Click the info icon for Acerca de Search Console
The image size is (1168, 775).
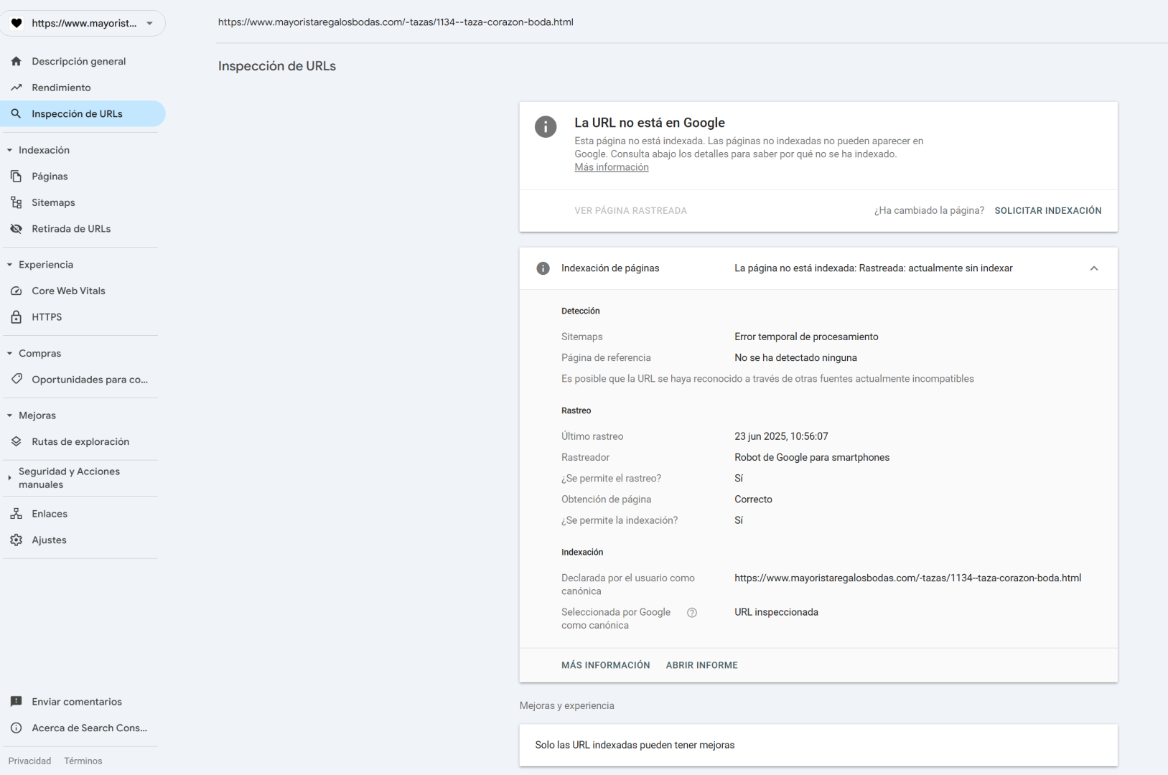17,728
